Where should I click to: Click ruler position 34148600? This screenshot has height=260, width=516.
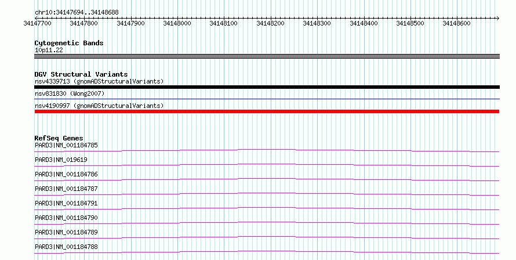[457, 23]
